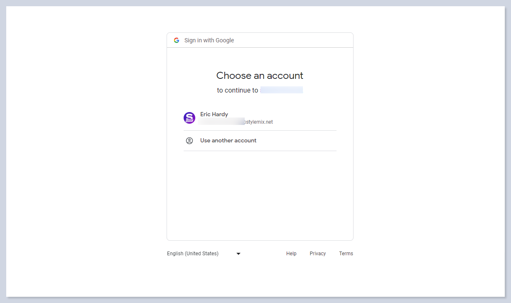Click the person icon for another account

pyautogui.click(x=189, y=141)
